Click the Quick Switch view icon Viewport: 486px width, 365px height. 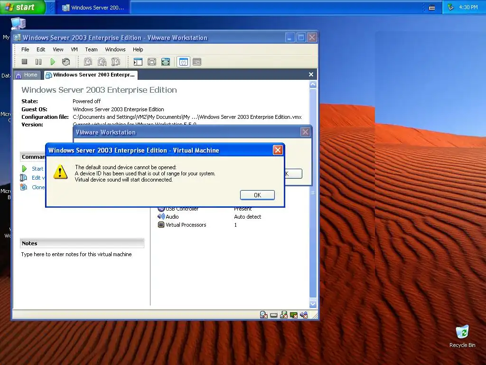coord(152,62)
